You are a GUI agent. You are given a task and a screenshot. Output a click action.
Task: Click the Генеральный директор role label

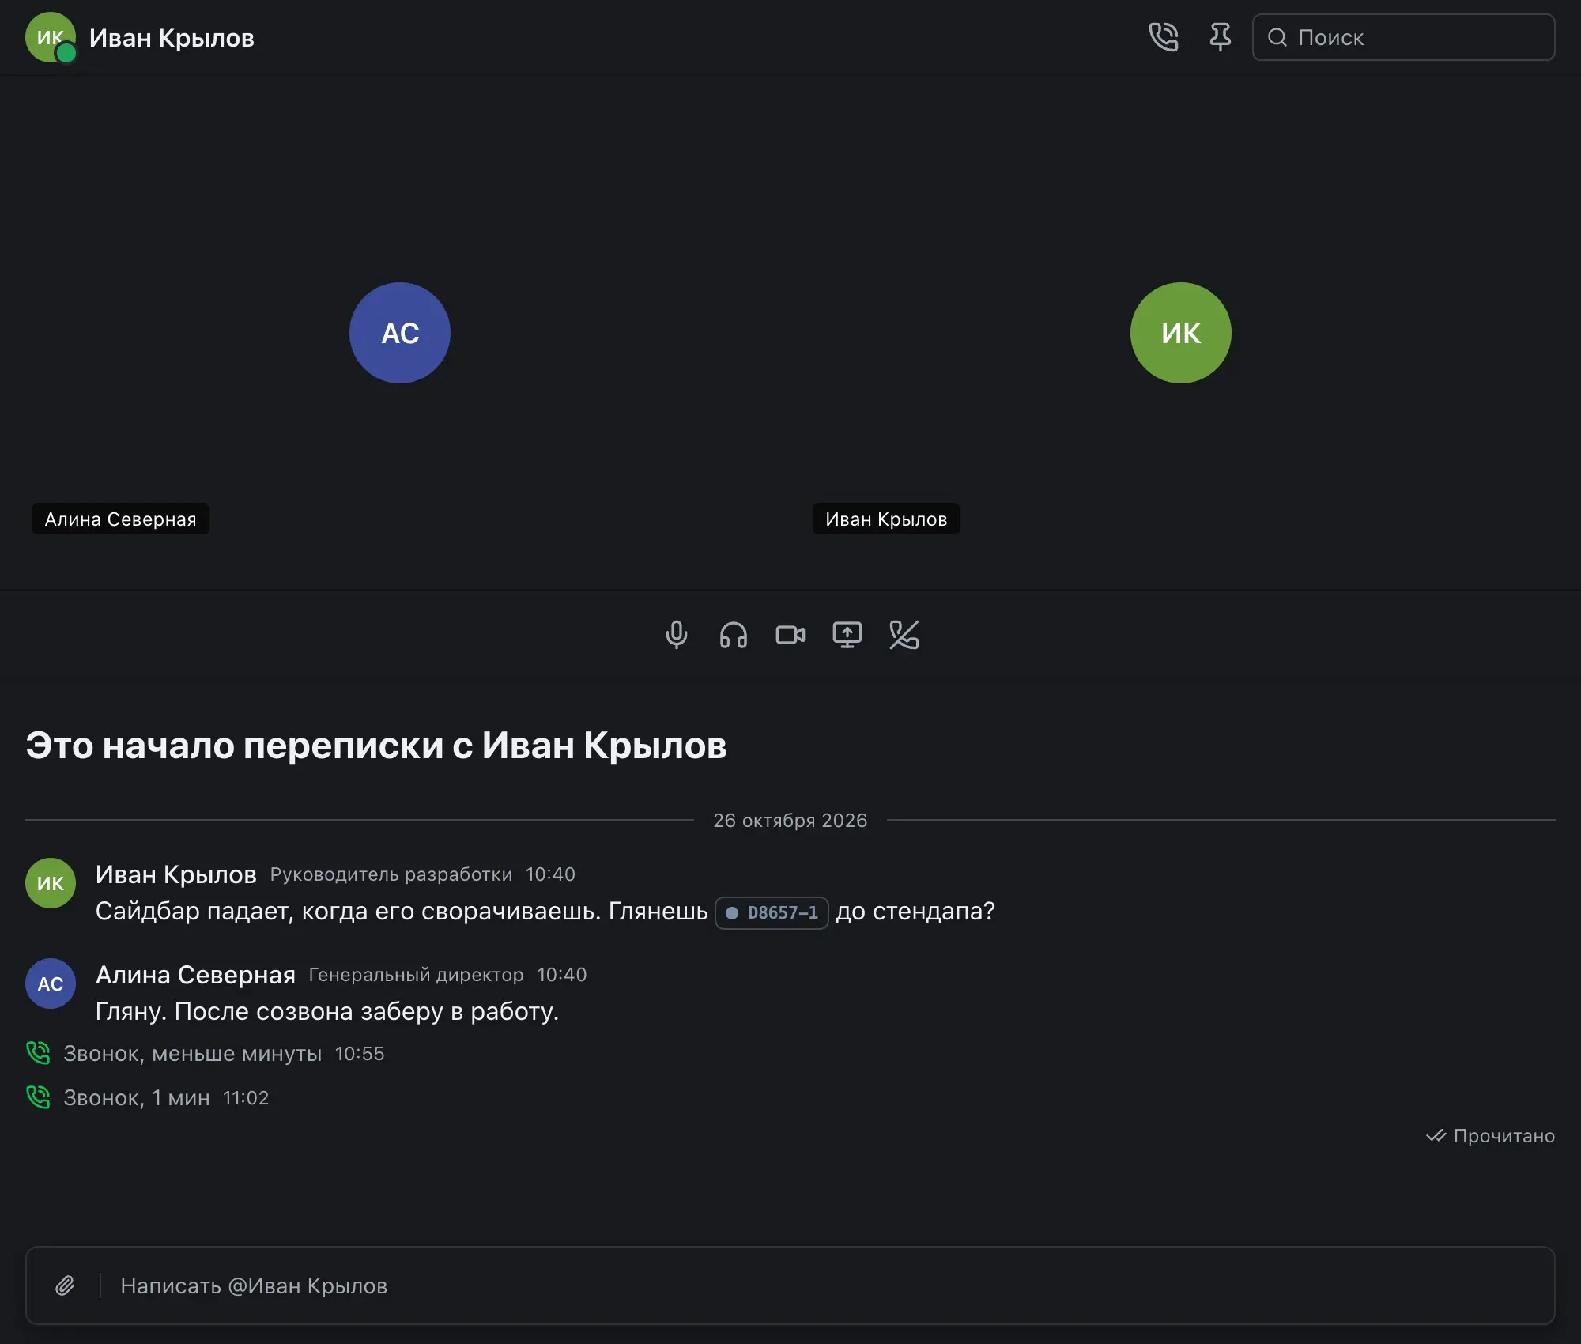(x=416, y=975)
